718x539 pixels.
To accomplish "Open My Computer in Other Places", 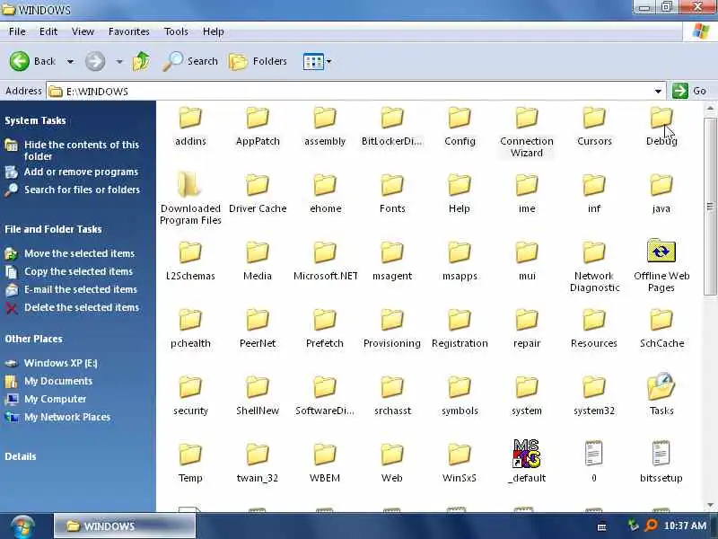I will tap(55, 399).
